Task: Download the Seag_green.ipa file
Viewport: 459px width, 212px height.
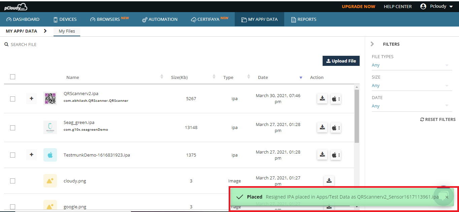Action: (x=322, y=128)
